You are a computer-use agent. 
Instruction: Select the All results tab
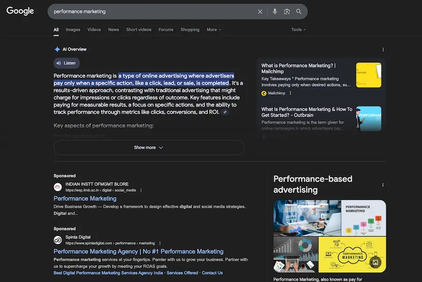pos(56,30)
